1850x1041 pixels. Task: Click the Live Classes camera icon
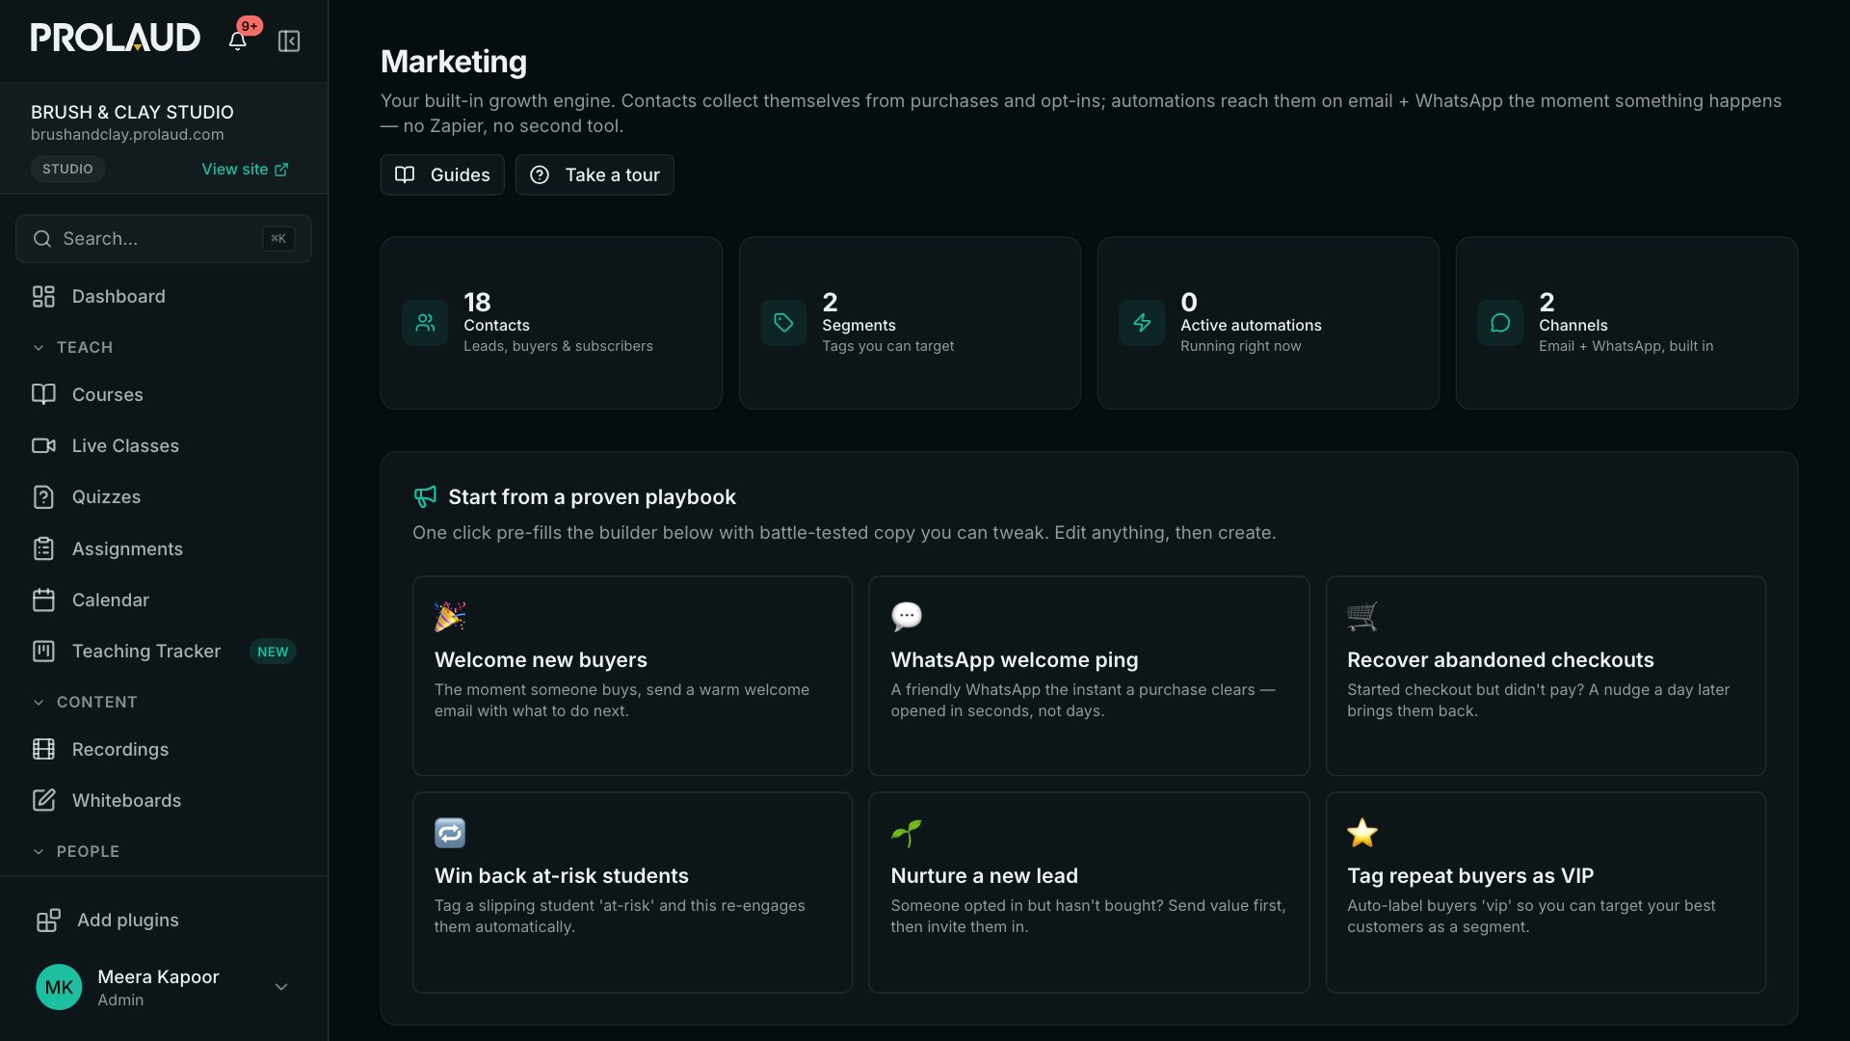(x=43, y=445)
